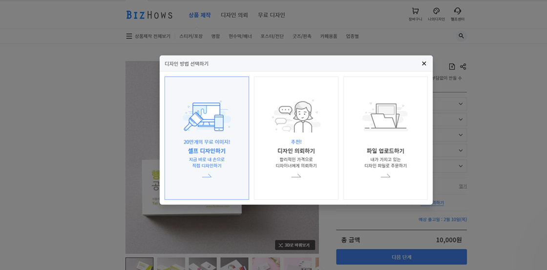This screenshot has width=547, height=270.
Task: Open the hamburger menu 상품제작 전체보기
Action: tap(148, 36)
